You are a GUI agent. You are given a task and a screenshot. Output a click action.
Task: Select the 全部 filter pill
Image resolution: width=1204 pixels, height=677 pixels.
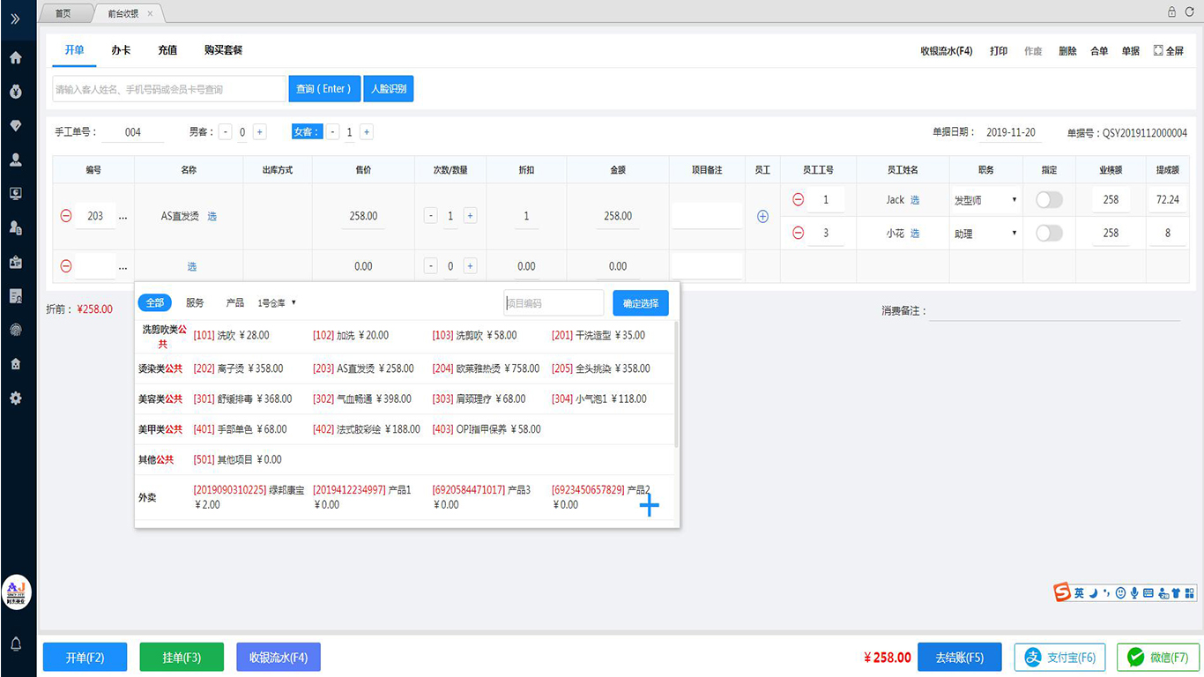click(155, 302)
